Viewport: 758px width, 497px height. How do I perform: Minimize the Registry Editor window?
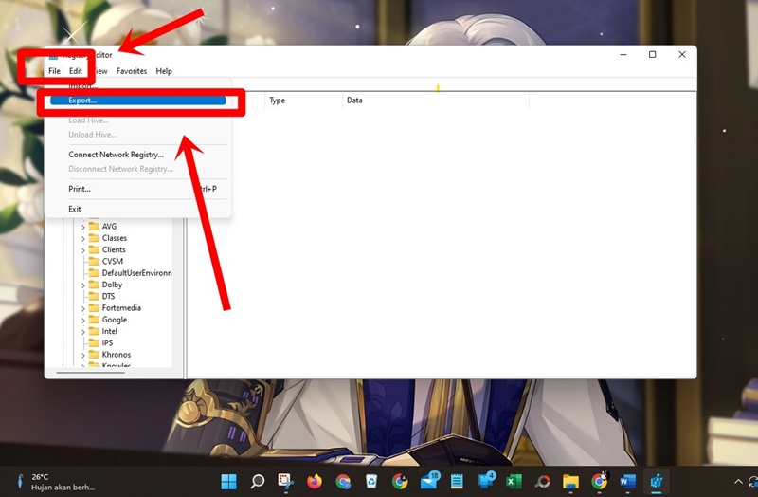(x=623, y=55)
